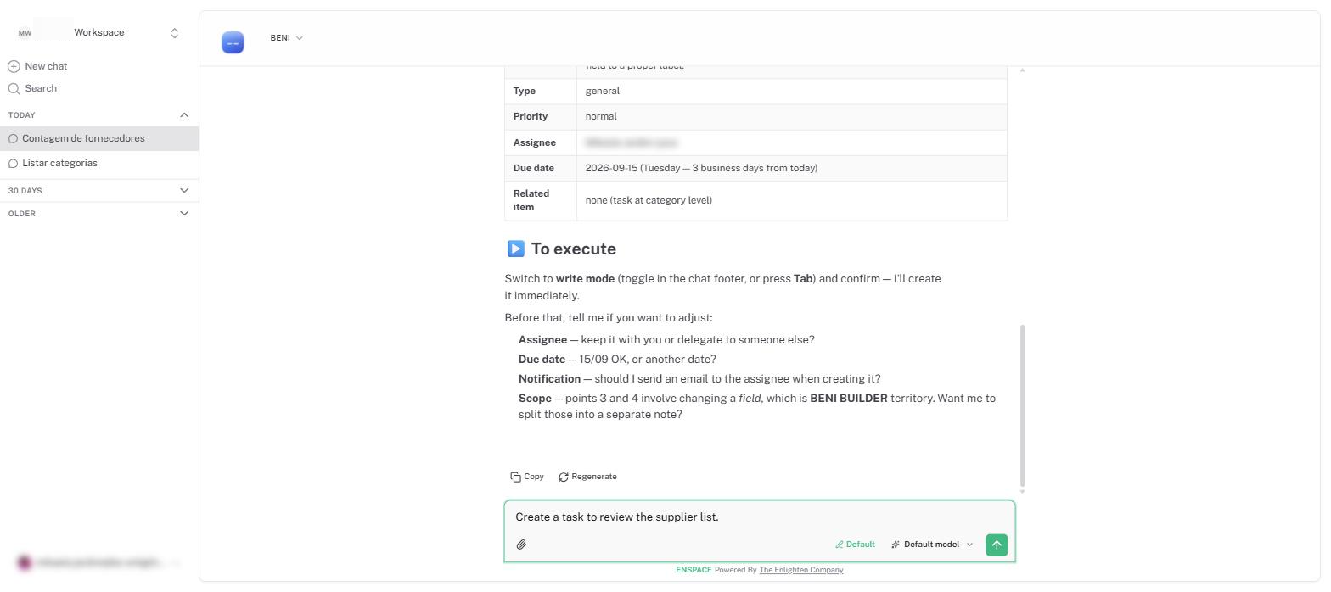Click the ENSPACE footer label
The width and height of the screenshot is (1331, 592).
694,570
